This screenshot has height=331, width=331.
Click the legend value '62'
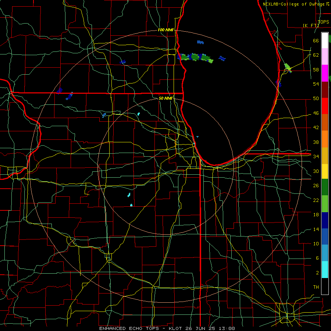point(316,55)
